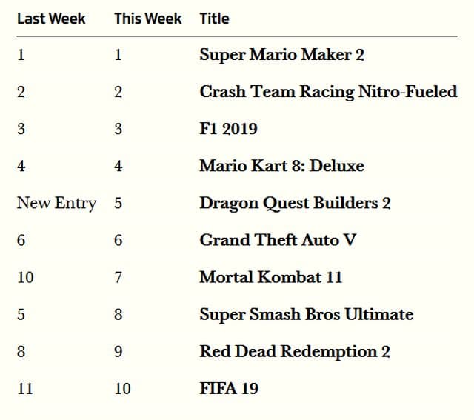Image resolution: width=474 pixels, height=420 pixels.
Task: Select this week's rank 7 cell
Action: 118,277
